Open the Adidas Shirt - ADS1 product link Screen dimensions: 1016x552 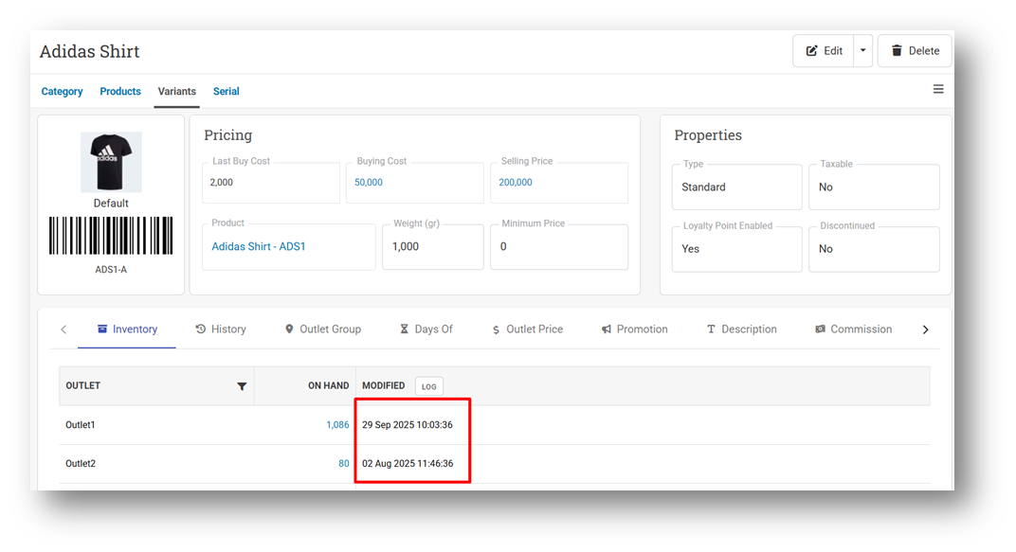pos(259,246)
